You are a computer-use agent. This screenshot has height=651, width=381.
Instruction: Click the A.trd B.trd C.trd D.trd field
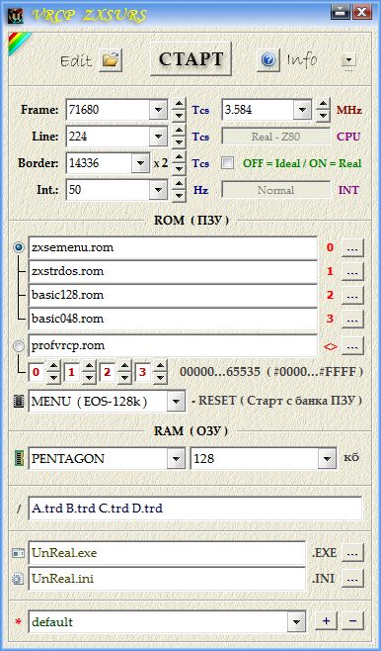click(x=195, y=509)
